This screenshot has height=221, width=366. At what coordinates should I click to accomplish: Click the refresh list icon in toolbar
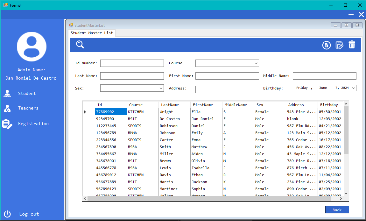pos(326,45)
